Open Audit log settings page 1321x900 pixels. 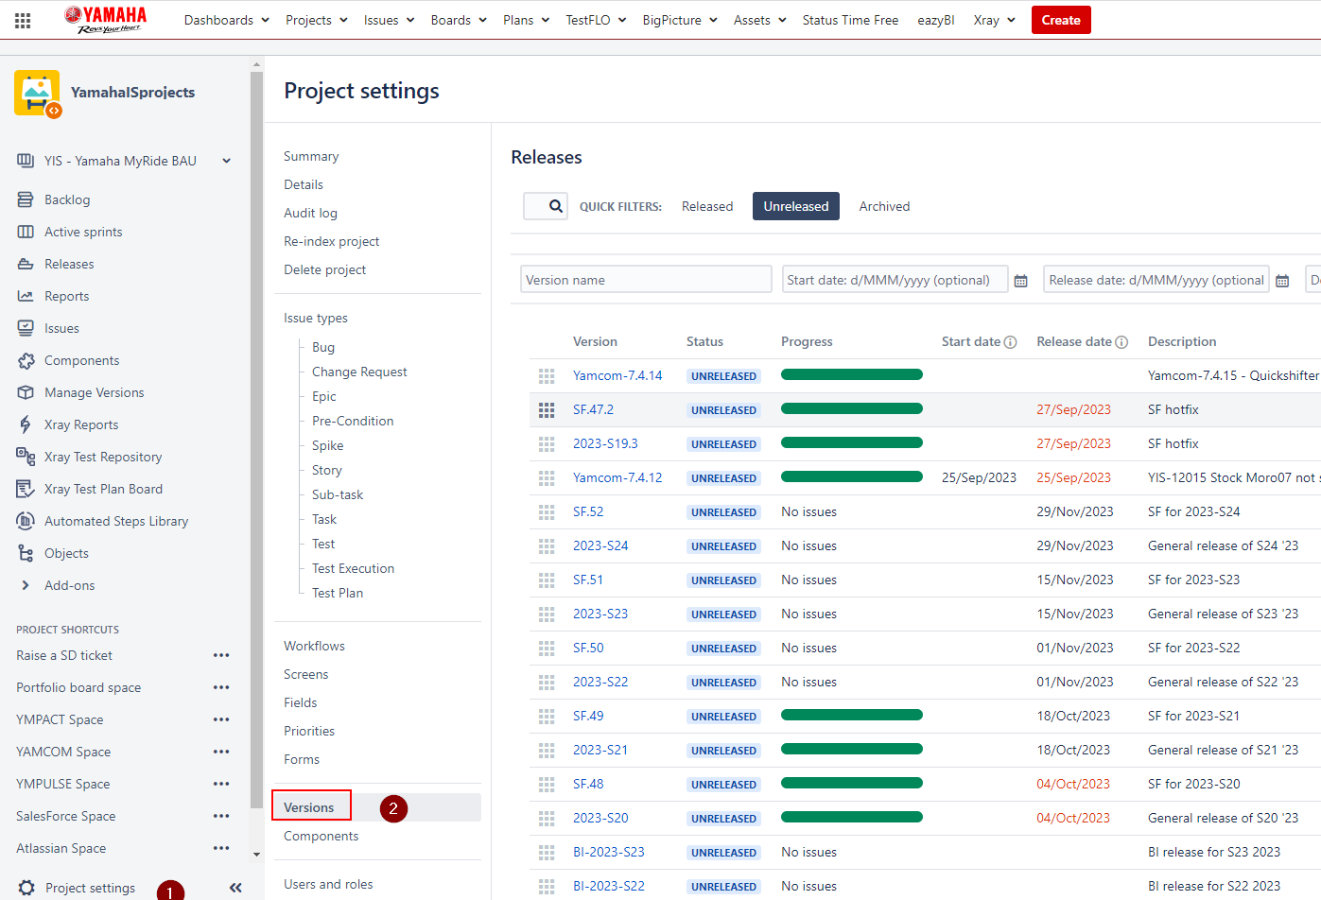coord(310,213)
